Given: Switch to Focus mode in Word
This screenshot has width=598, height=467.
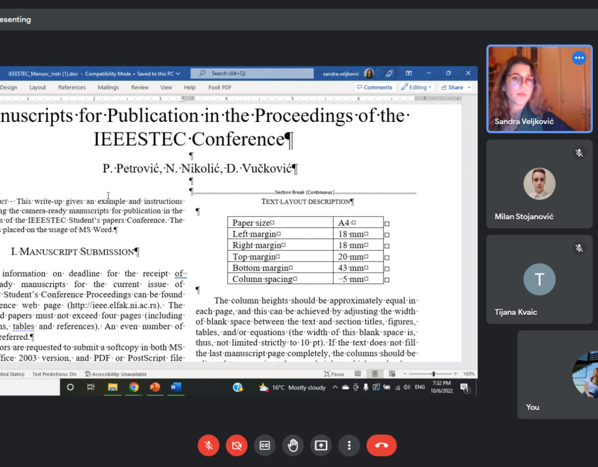Looking at the screenshot, I should [334, 374].
